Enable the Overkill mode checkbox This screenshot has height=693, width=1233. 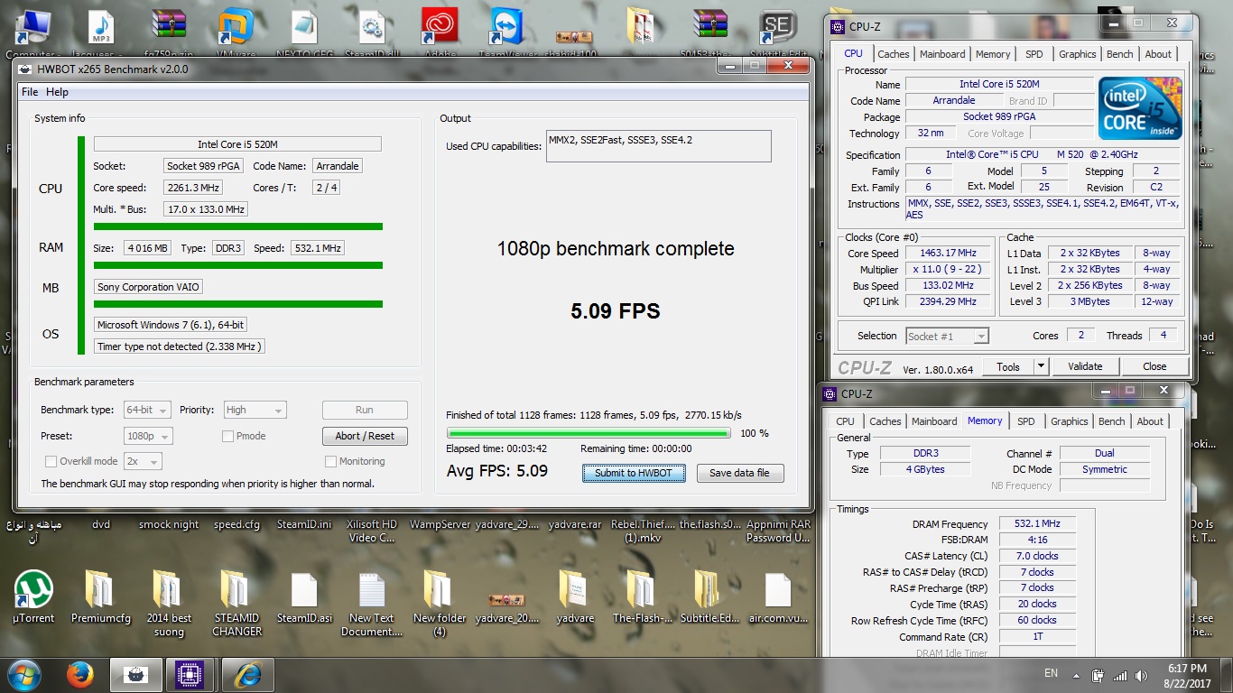51,461
